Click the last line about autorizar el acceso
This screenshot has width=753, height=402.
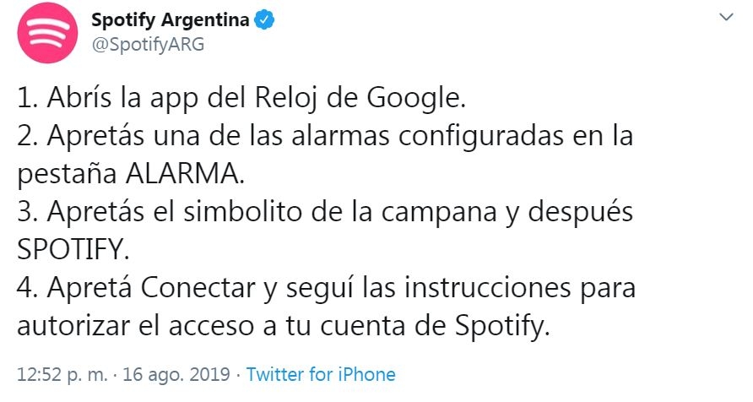pyautogui.click(x=284, y=326)
